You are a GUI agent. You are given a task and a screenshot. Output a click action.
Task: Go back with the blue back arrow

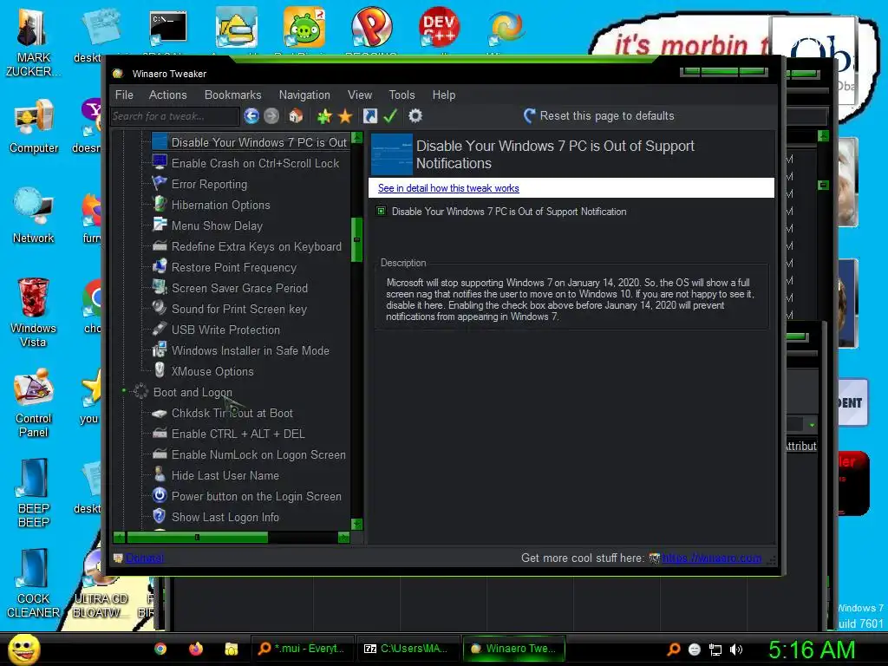pos(251,116)
